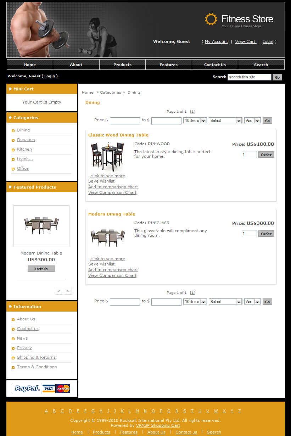
Task: Expand the top 10 Items dropdown
Action: click(x=195, y=121)
